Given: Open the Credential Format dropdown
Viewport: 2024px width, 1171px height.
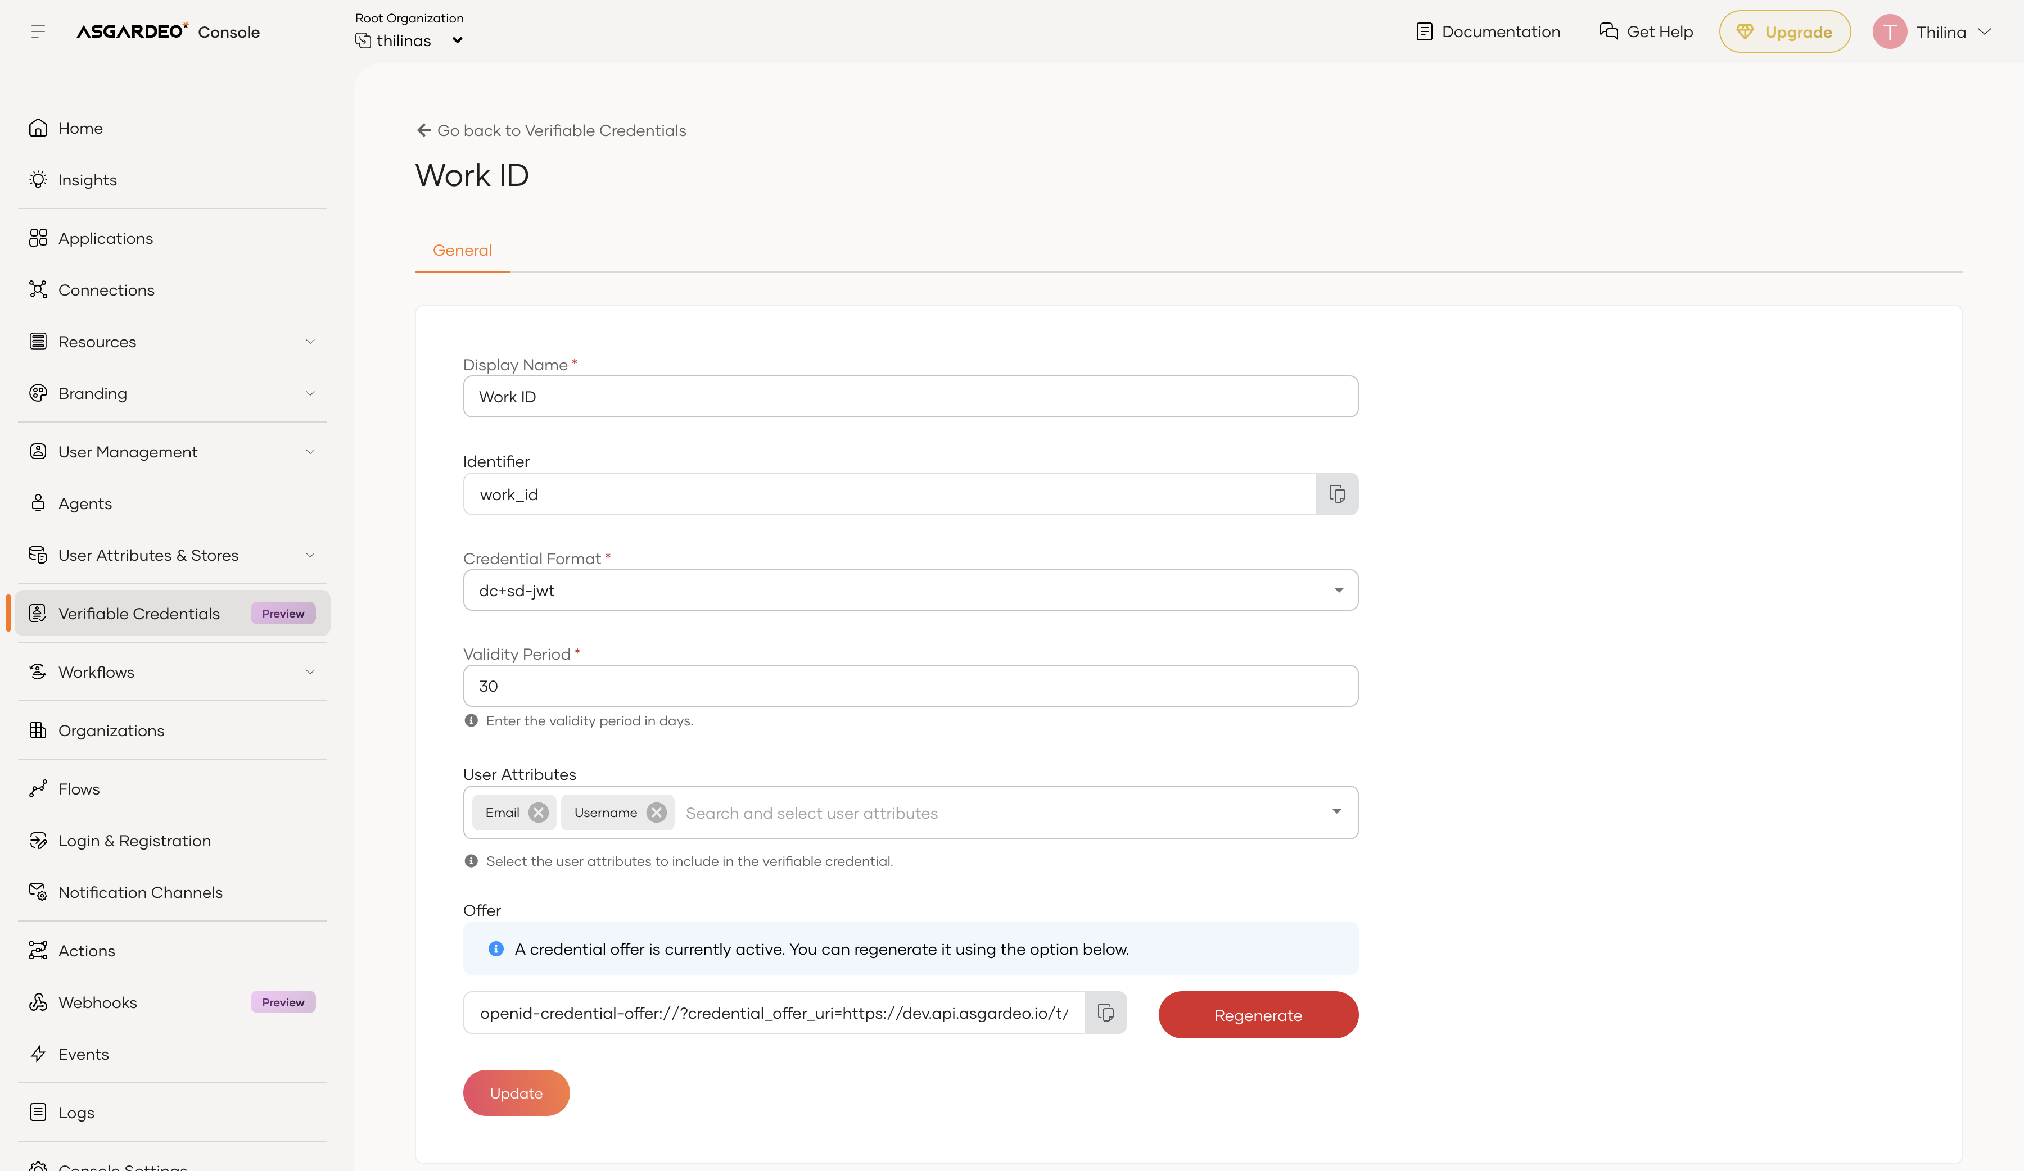Looking at the screenshot, I should pos(909,590).
